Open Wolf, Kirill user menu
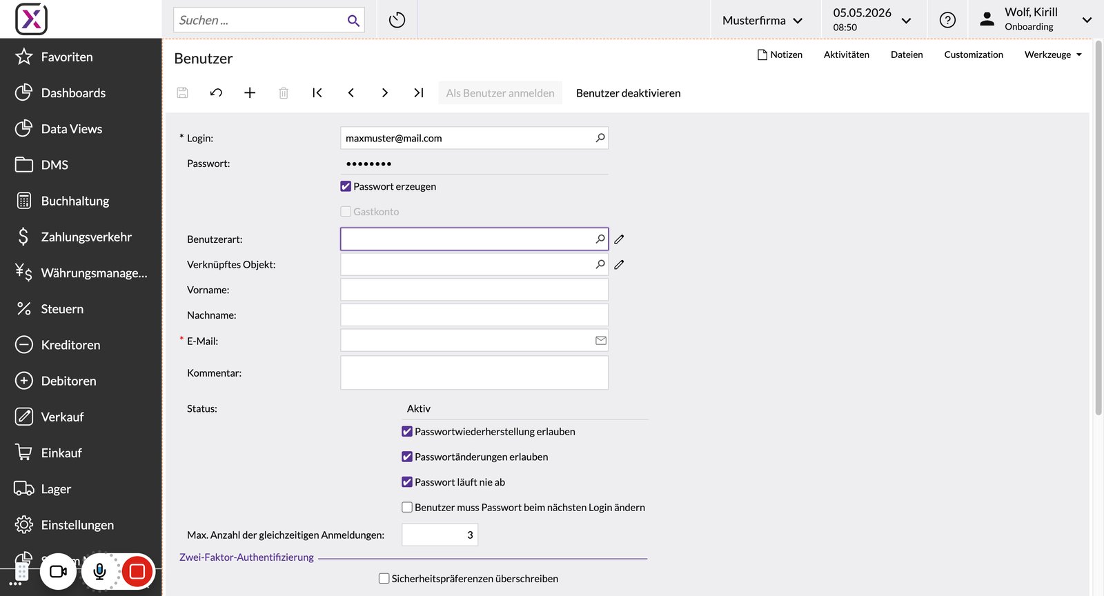Screen dimensions: 1104x596 pos(1036,19)
